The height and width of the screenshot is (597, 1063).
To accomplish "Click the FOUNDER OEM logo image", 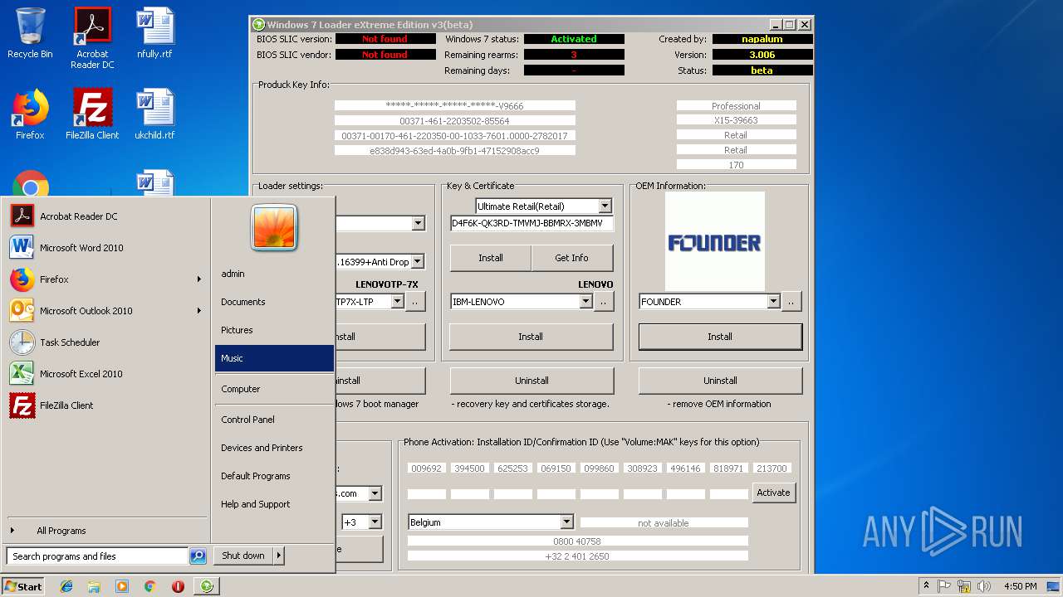I will [715, 242].
